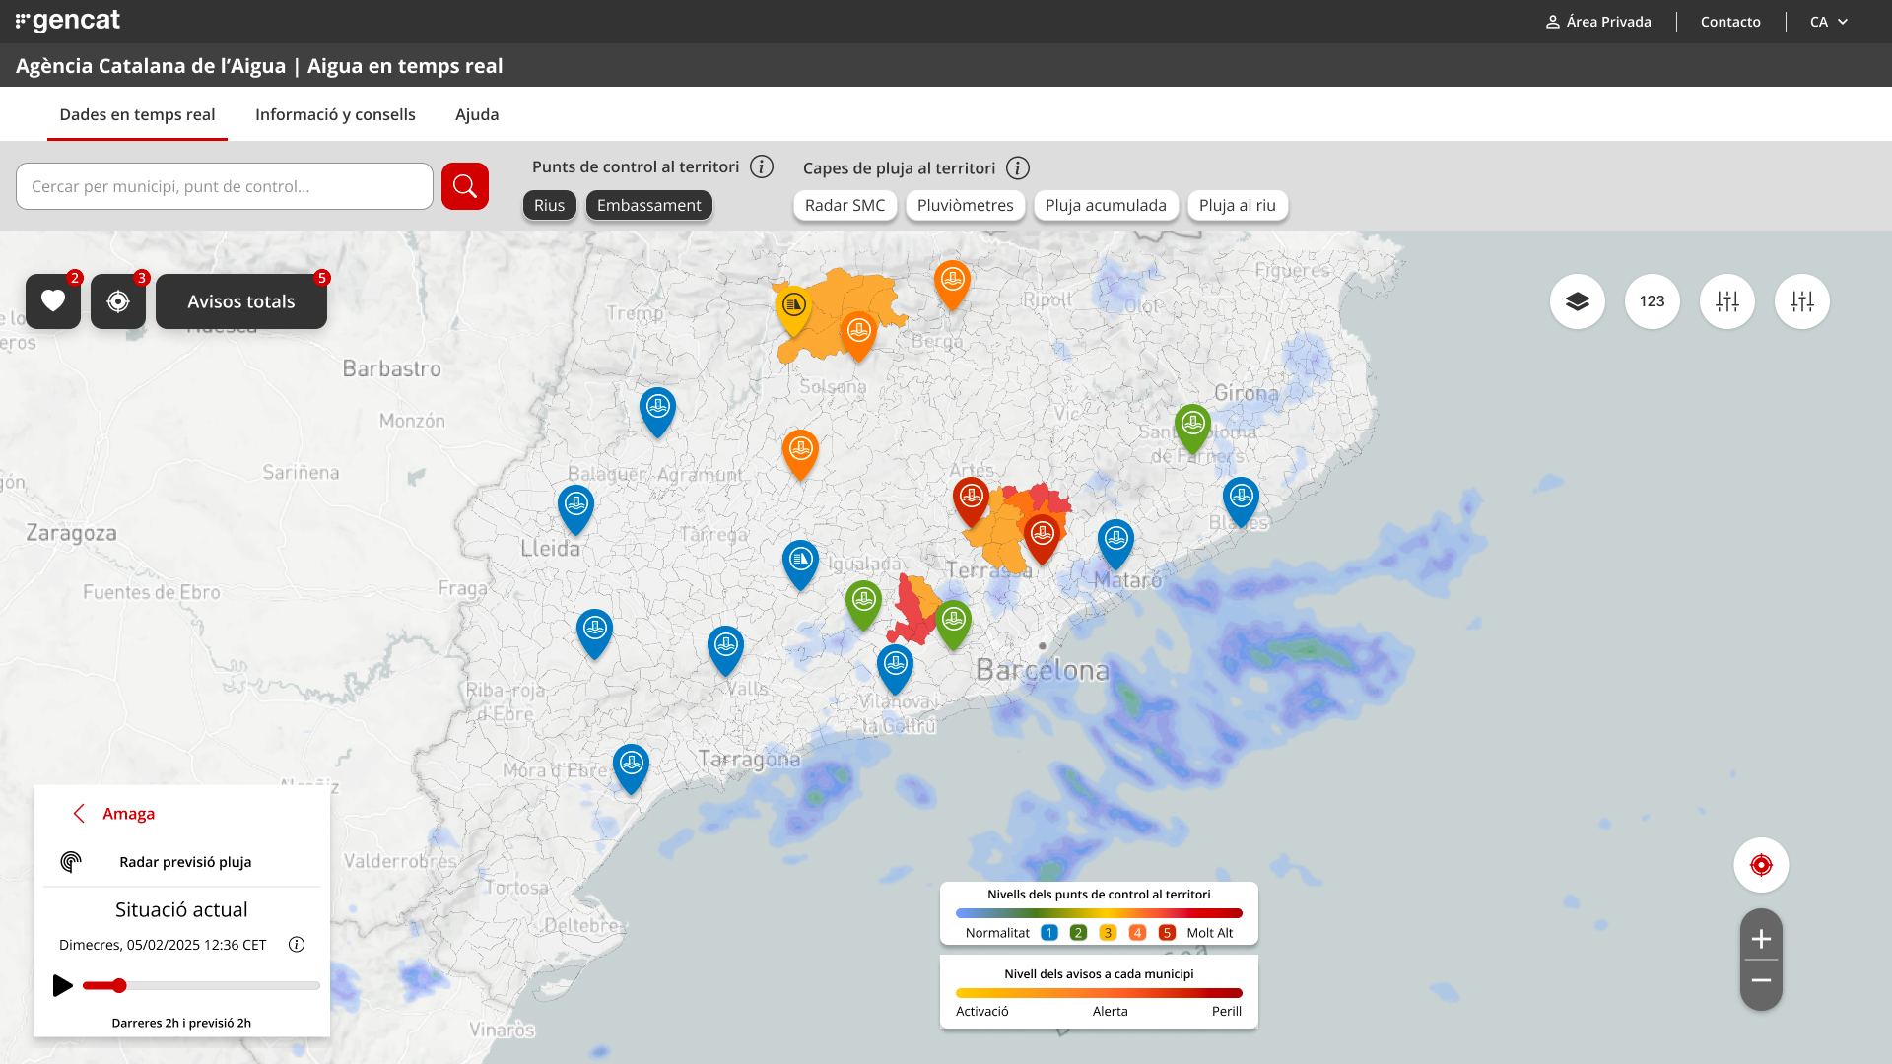Click level 5 red swatch in legend
Screen dimensions: 1892x1064
coord(1167,933)
